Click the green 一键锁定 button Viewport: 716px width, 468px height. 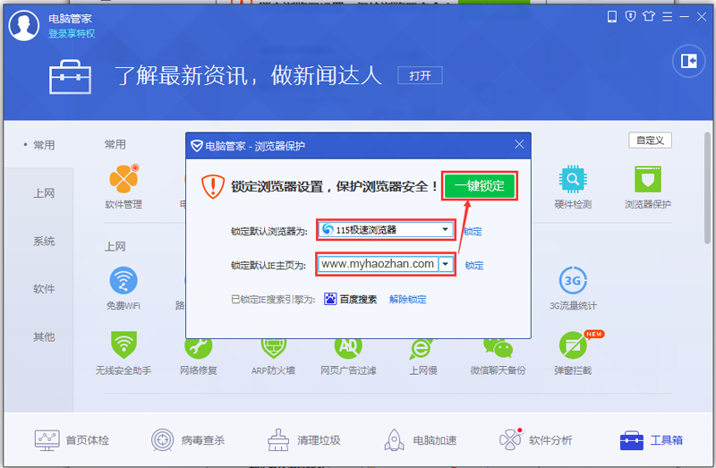point(480,186)
